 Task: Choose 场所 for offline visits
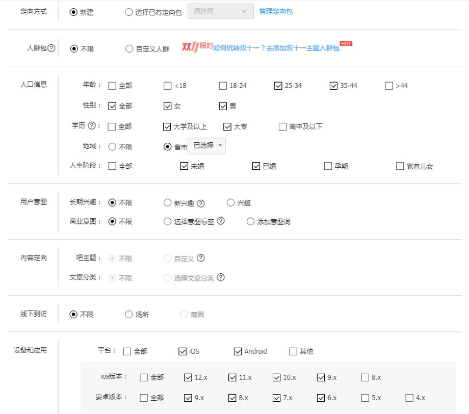[128, 315]
